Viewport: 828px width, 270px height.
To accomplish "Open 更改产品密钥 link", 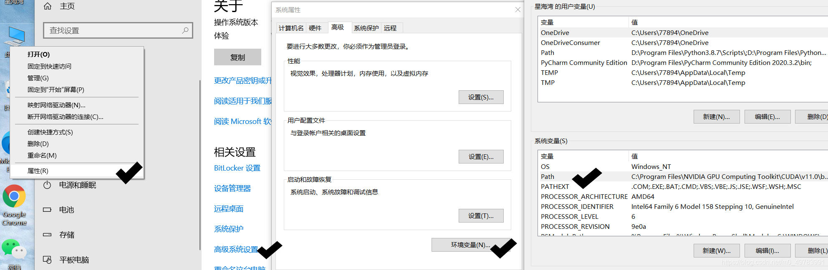I will [243, 80].
